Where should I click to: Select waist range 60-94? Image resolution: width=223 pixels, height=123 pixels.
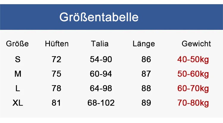(101, 74)
